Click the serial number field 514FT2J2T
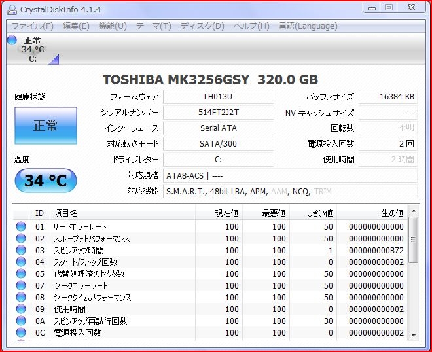The height and width of the screenshot is (352, 432). tap(219, 112)
